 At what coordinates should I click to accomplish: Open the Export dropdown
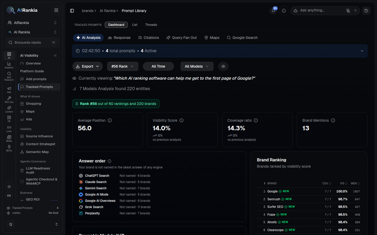tap(87, 66)
